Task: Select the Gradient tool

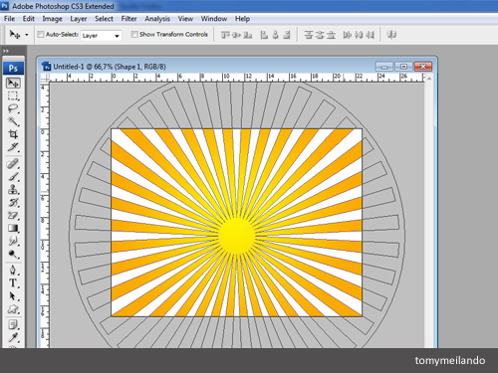Action: point(13,229)
